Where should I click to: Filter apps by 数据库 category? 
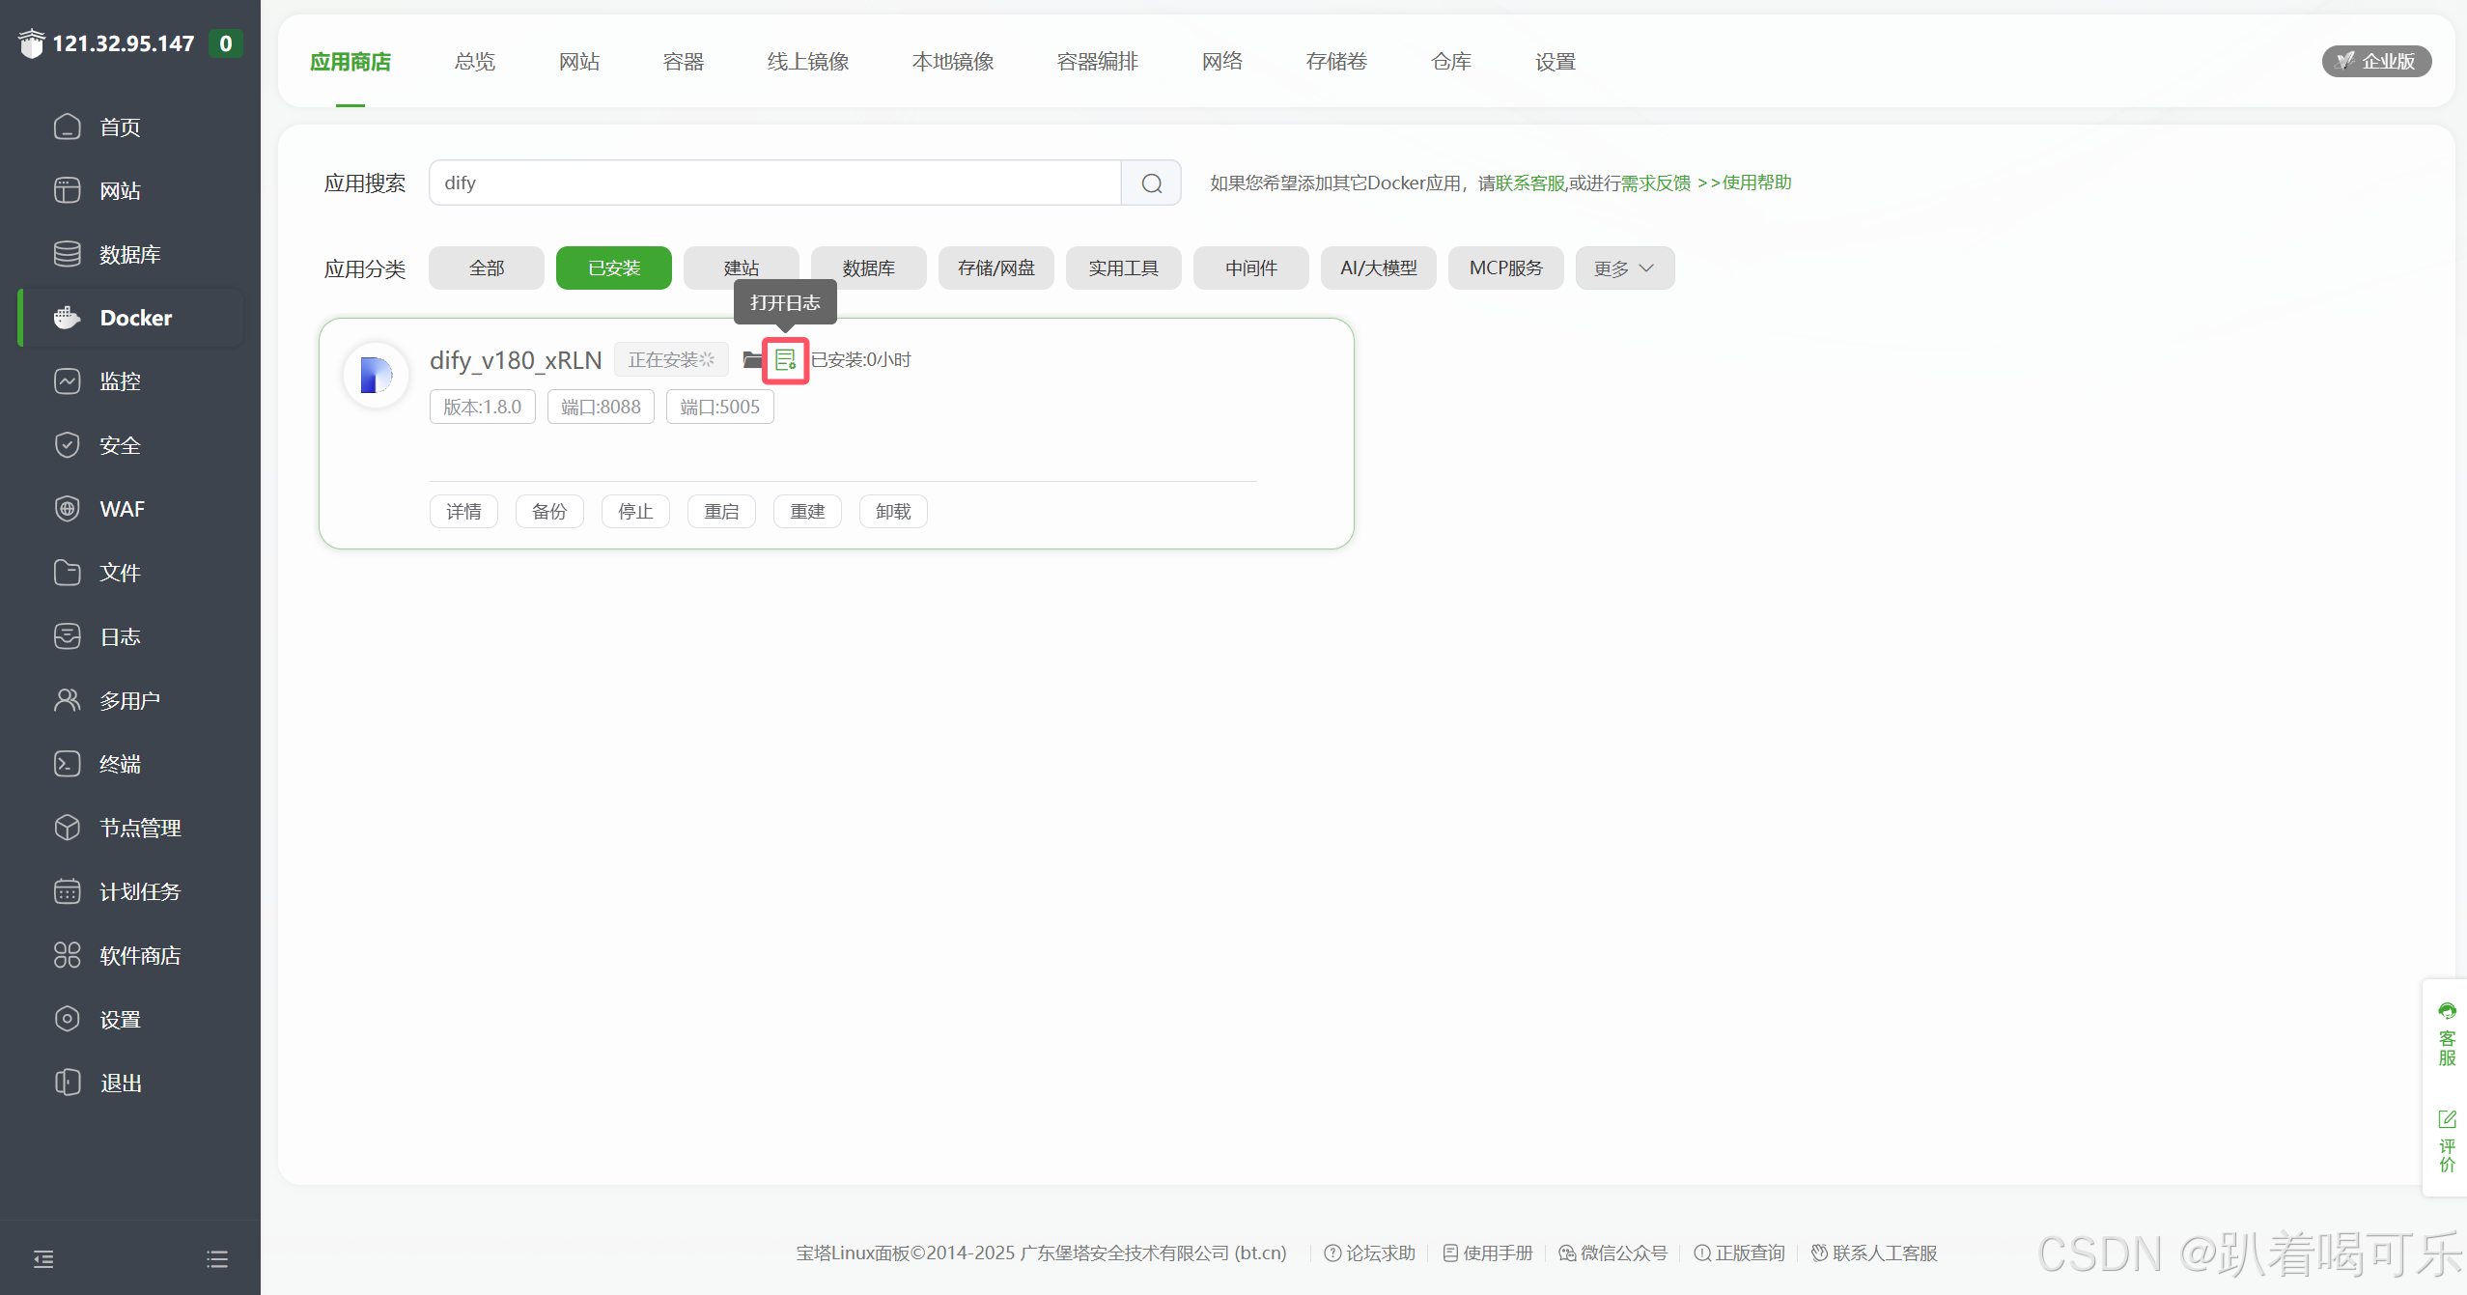(869, 267)
